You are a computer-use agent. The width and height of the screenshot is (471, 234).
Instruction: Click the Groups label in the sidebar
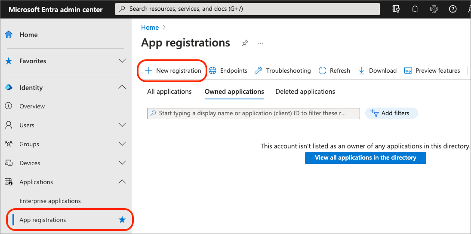tap(29, 144)
